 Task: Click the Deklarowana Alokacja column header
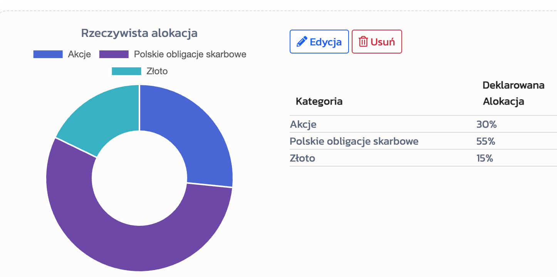513,93
